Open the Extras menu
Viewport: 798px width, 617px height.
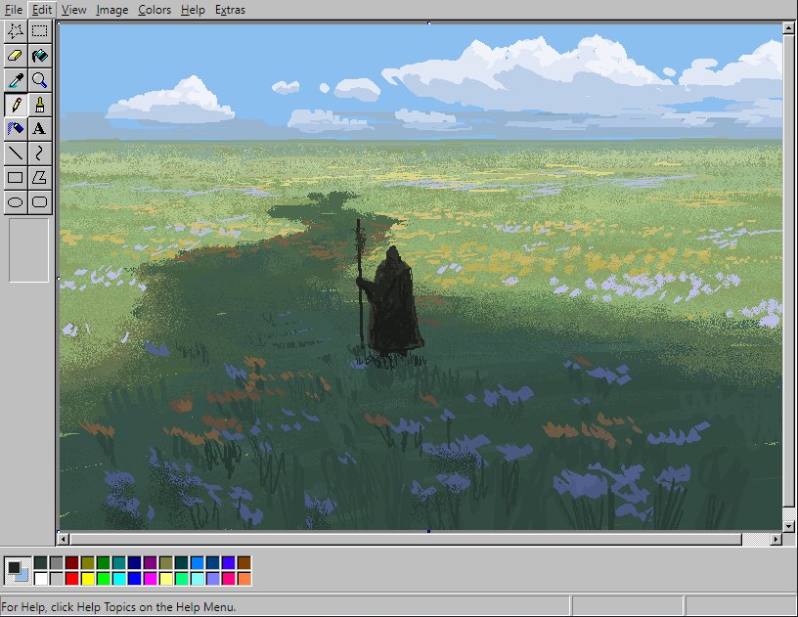[x=230, y=10]
